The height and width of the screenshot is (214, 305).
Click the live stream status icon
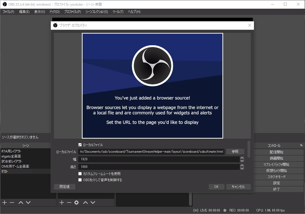(196, 210)
